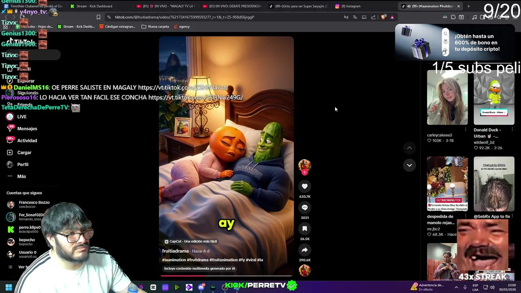
Task: Click the translate page icon in the address bar
Action: (355, 17)
